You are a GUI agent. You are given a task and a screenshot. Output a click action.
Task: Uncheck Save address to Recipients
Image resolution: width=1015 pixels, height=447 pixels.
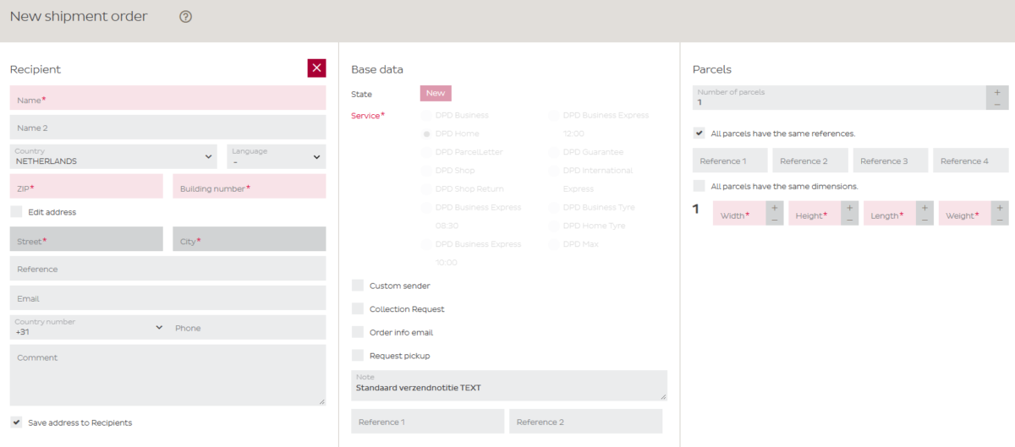point(16,422)
